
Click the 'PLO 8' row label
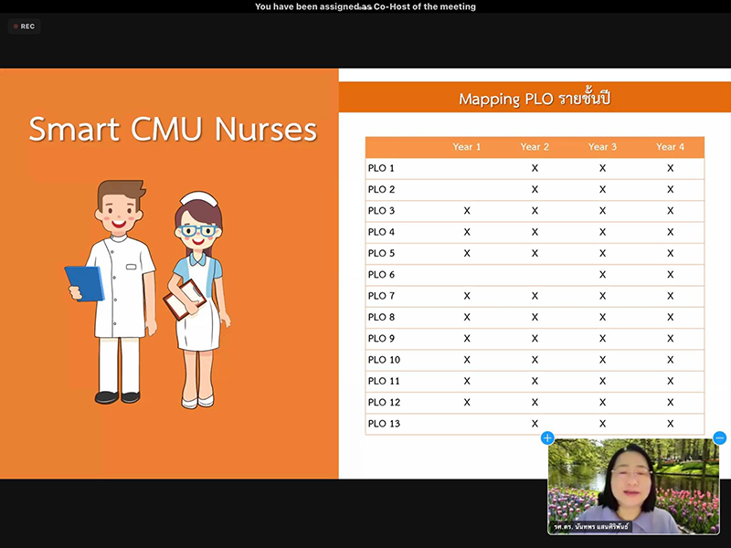point(381,317)
